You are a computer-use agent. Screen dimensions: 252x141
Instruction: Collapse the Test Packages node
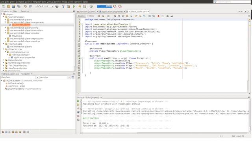[4, 44]
